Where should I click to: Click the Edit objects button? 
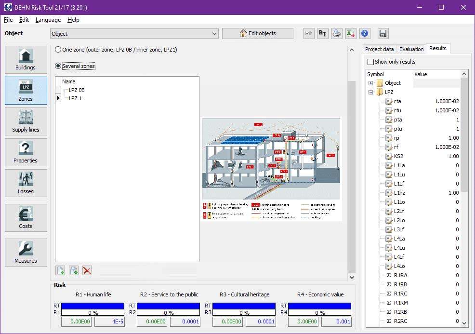click(257, 33)
